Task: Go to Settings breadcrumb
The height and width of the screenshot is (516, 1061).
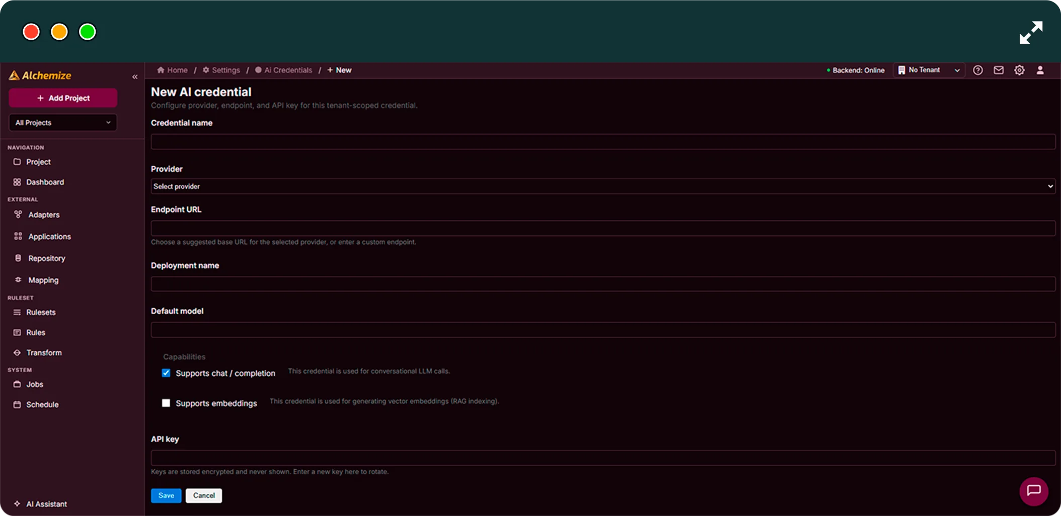Action: tap(221, 70)
